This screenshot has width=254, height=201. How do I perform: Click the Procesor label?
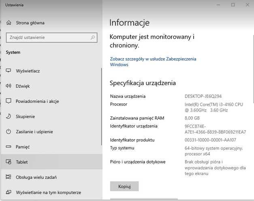[119, 104]
